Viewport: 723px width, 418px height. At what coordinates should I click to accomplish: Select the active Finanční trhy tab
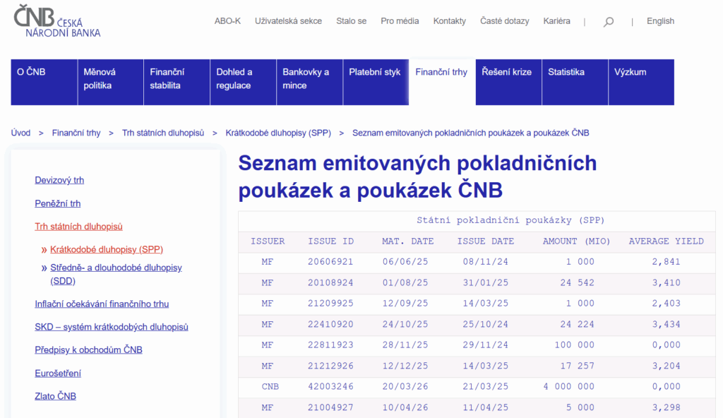(442, 82)
